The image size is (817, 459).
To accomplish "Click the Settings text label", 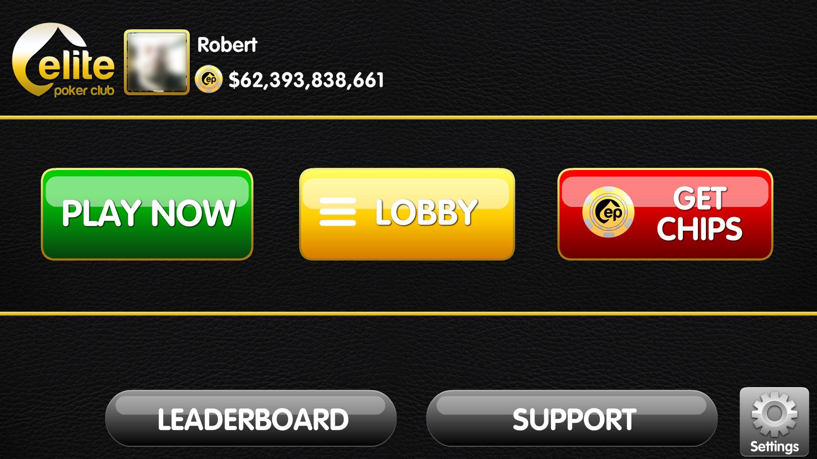I will [774, 447].
